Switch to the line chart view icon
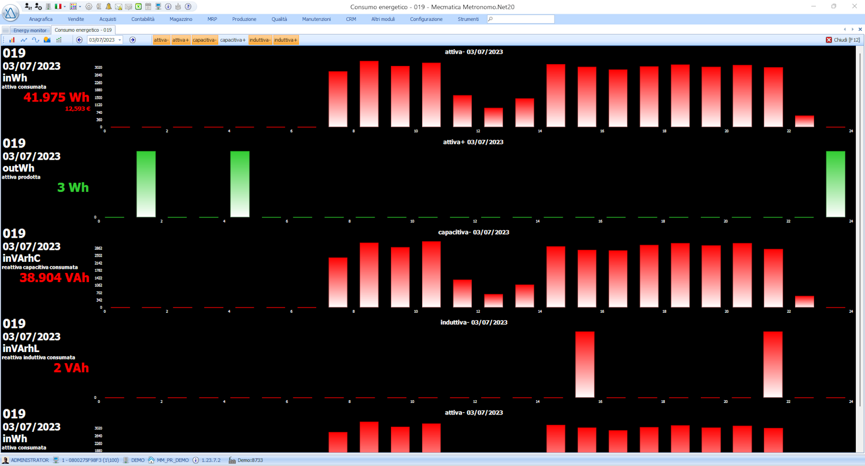Viewport: 865px width, 466px height. [x=24, y=40]
